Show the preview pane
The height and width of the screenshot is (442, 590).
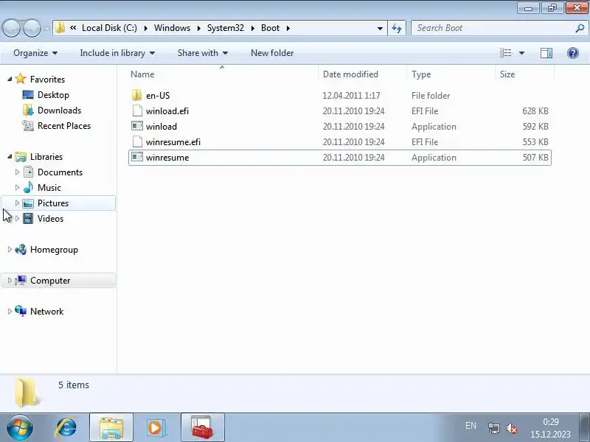click(x=546, y=53)
